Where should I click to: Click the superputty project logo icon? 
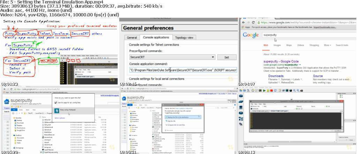point(7,102)
